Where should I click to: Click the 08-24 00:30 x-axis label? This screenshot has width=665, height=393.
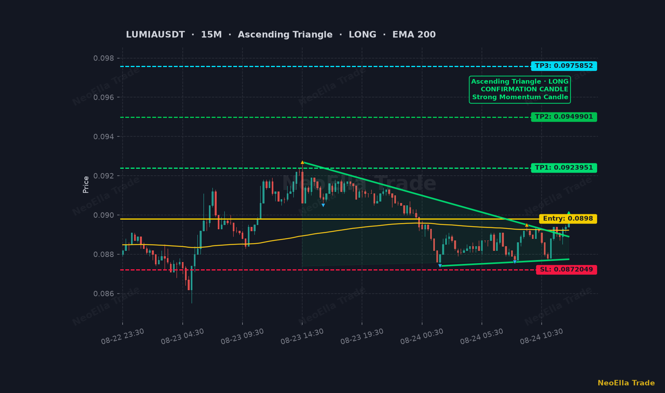pyautogui.click(x=422, y=336)
